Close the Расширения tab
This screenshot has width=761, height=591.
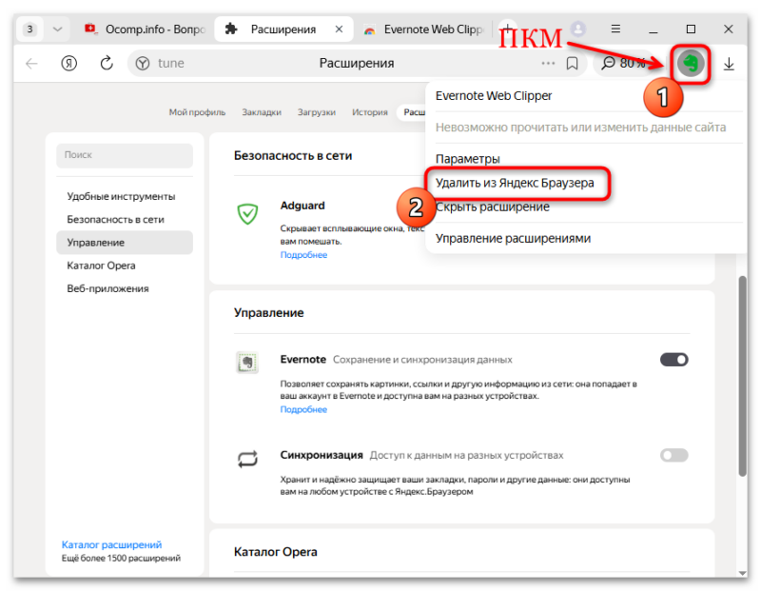[x=339, y=30]
